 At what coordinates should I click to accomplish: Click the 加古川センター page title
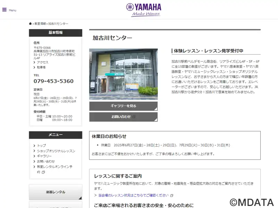[x=112, y=38]
